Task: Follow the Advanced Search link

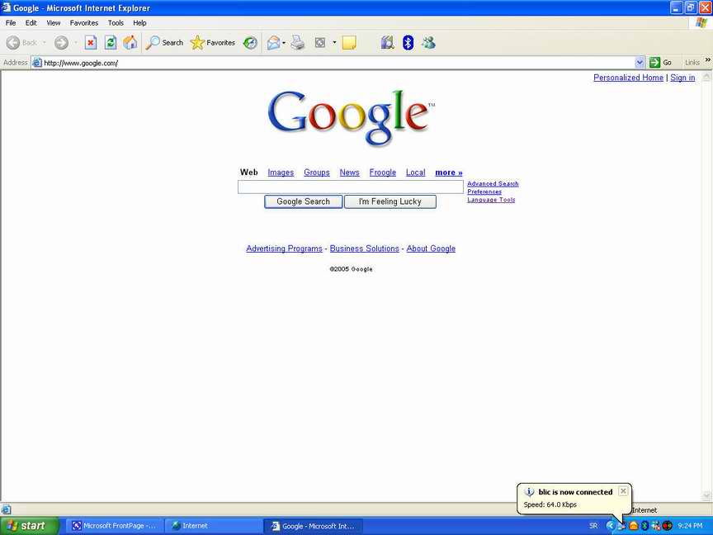Action: coord(493,184)
